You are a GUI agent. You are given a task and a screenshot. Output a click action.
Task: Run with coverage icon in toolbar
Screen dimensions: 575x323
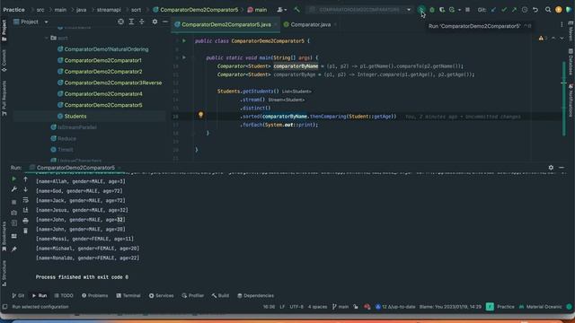pos(442,10)
